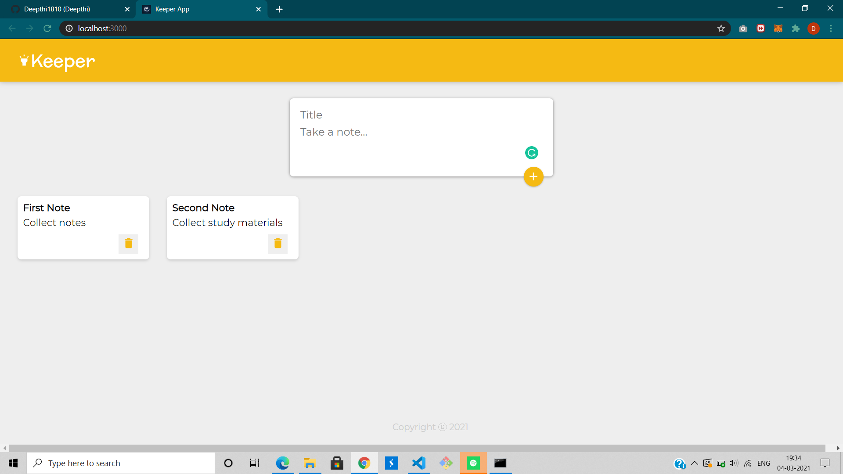Click the camera screenshot extension icon
Viewport: 843px width, 474px height.
click(743, 29)
